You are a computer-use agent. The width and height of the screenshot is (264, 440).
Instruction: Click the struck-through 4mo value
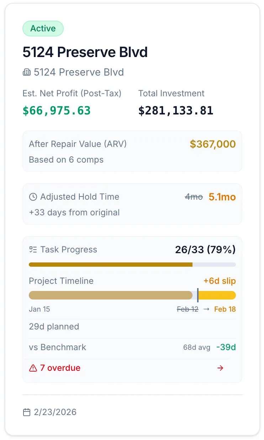(194, 197)
